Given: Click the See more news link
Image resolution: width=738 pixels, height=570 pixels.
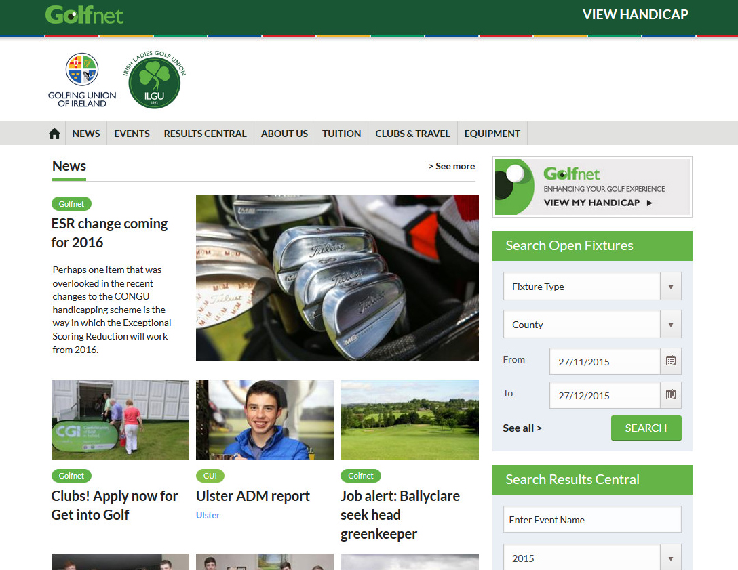Looking at the screenshot, I should point(452,166).
